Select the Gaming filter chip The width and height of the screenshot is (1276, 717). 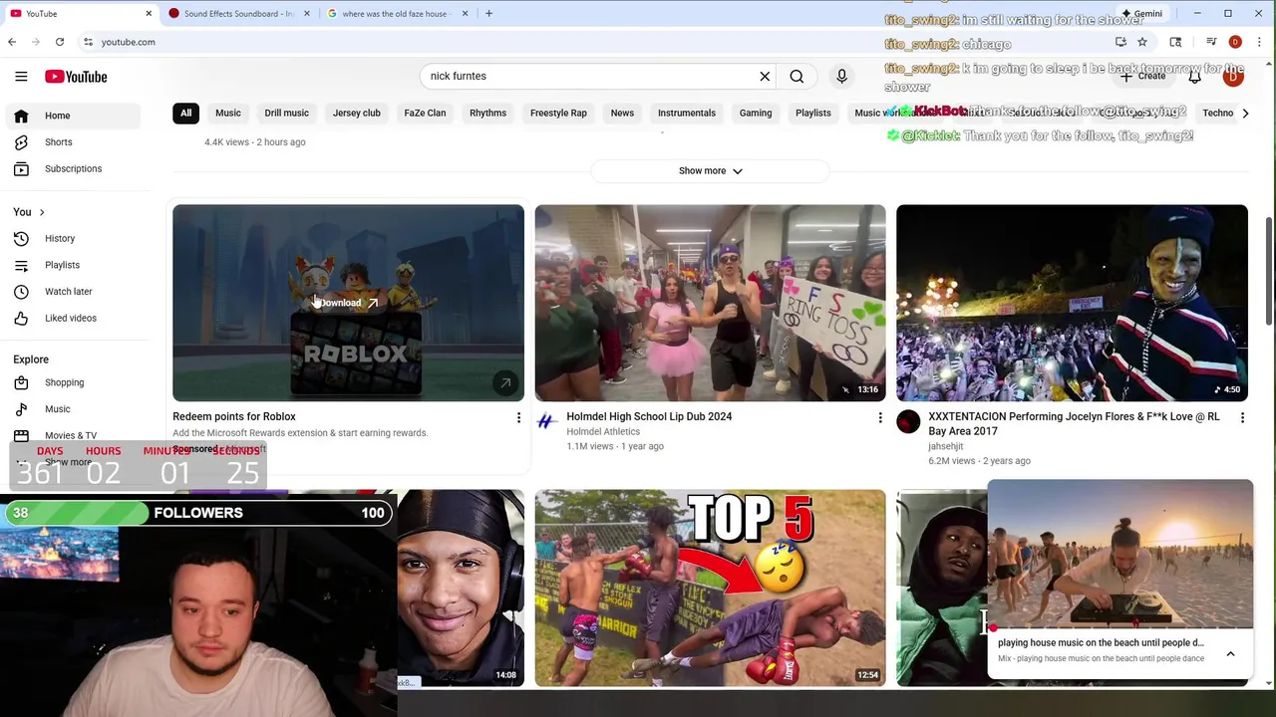(756, 114)
